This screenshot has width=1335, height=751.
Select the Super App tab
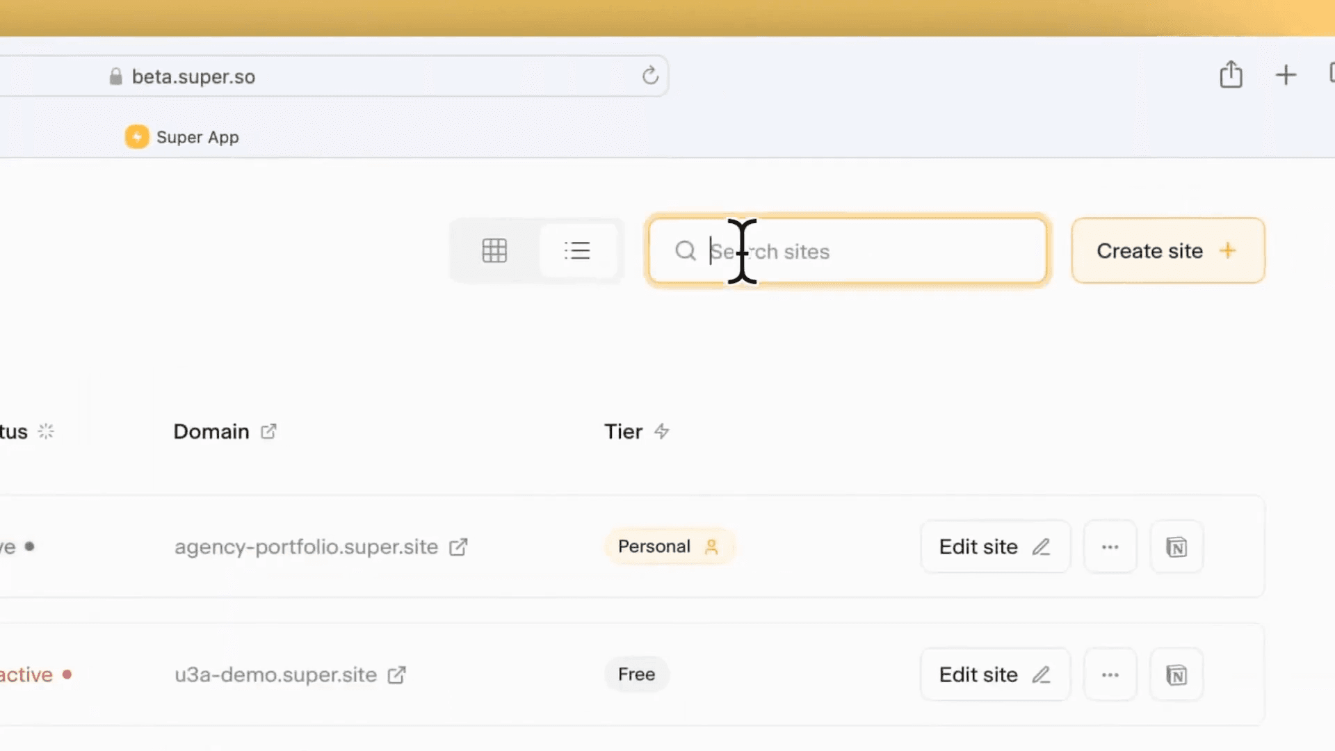pyautogui.click(x=182, y=137)
